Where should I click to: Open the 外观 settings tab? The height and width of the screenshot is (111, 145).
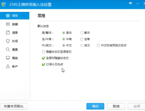point(14,41)
